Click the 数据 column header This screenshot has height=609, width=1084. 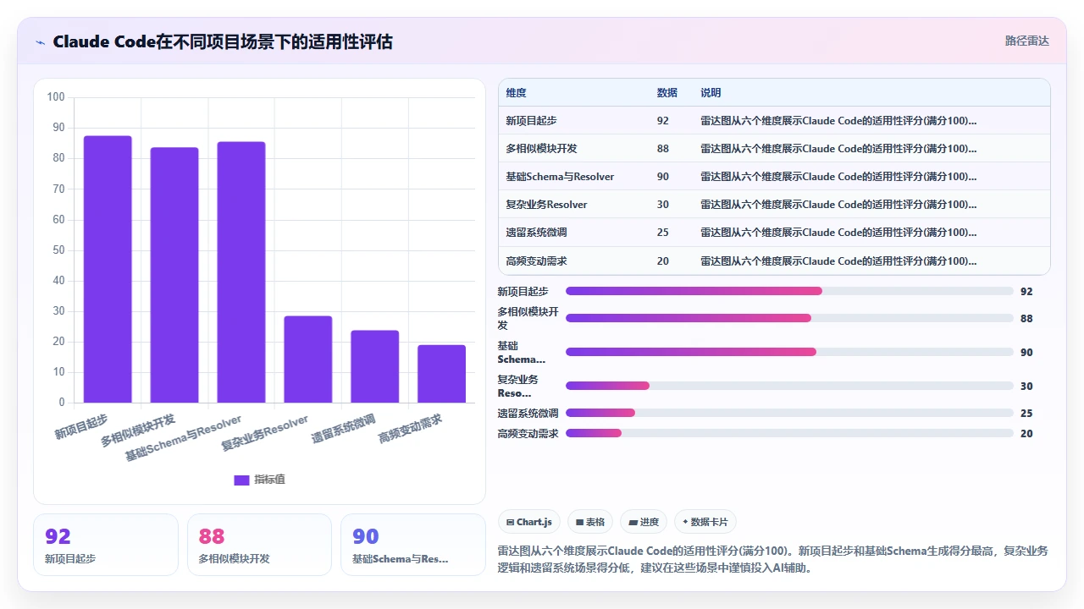pos(667,93)
